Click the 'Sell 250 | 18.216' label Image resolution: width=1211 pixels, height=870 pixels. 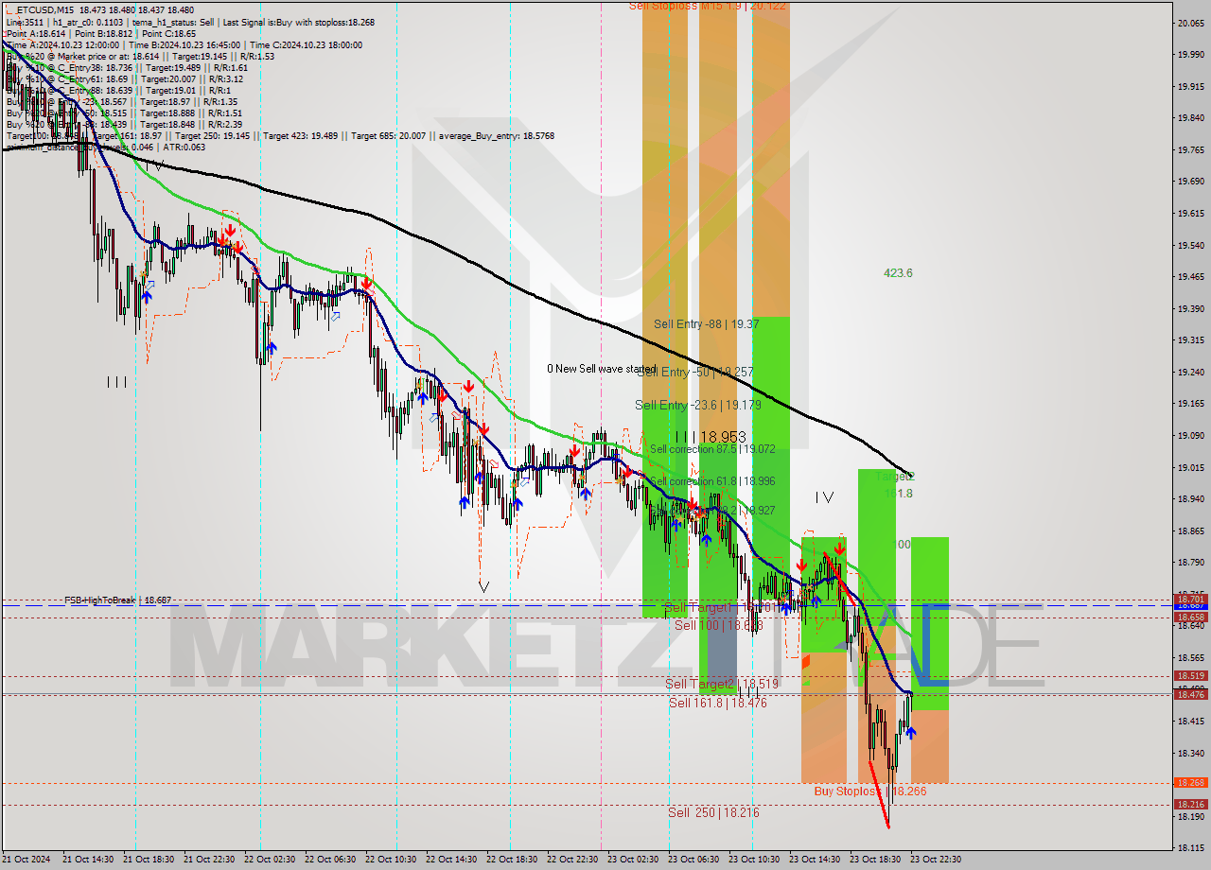pos(713,812)
